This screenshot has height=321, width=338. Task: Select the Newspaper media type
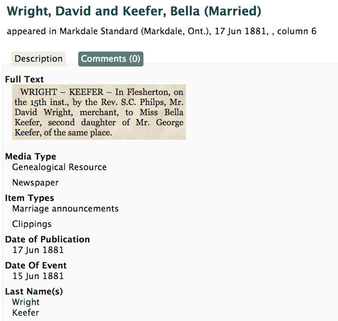tap(35, 183)
